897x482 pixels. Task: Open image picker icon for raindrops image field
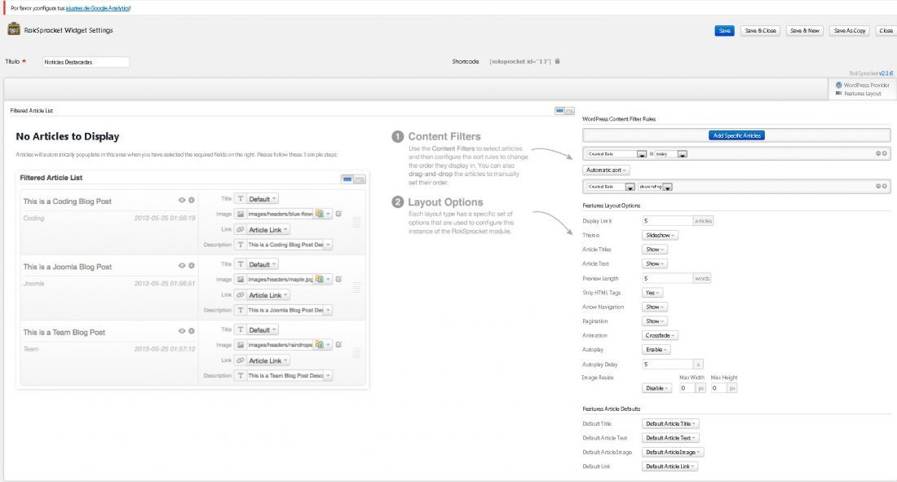pyautogui.click(x=320, y=345)
